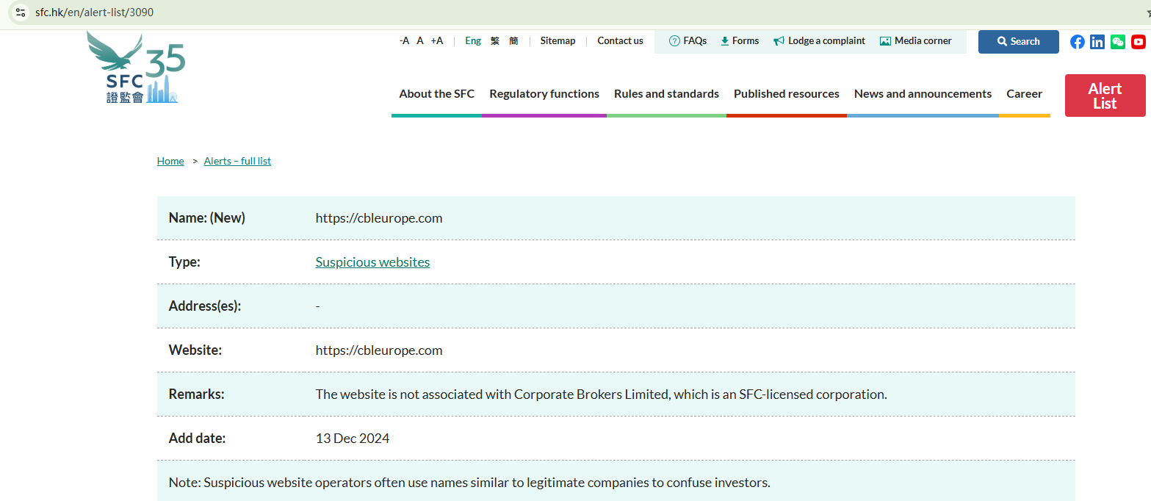The image size is (1151, 501).
Task: Click the red Alert List button
Action: [x=1105, y=95]
